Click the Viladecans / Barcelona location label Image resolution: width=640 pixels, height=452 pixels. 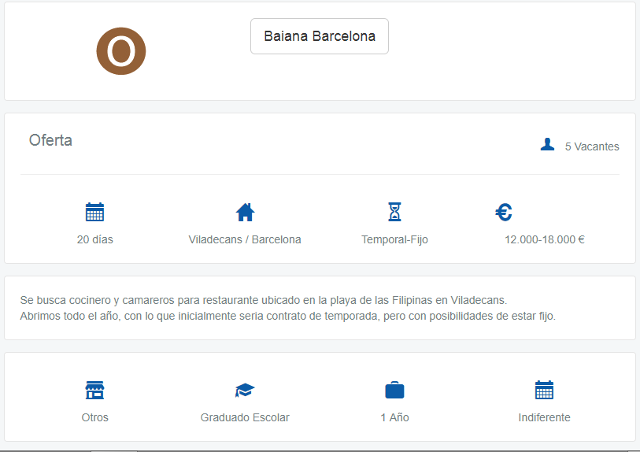pyautogui.click(x=245, y=239)
